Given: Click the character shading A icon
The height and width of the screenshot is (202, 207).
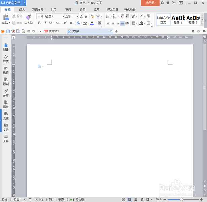Looking at the screenshot, I should point(100,23).
